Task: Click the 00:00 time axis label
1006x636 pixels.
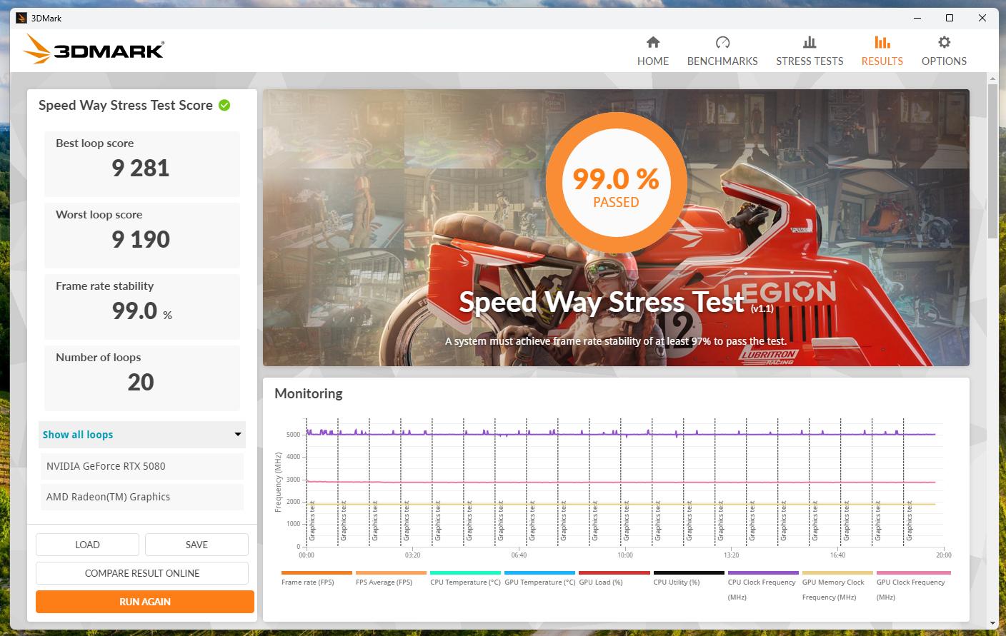Action: pyautogui.click(x=307, y=555)
